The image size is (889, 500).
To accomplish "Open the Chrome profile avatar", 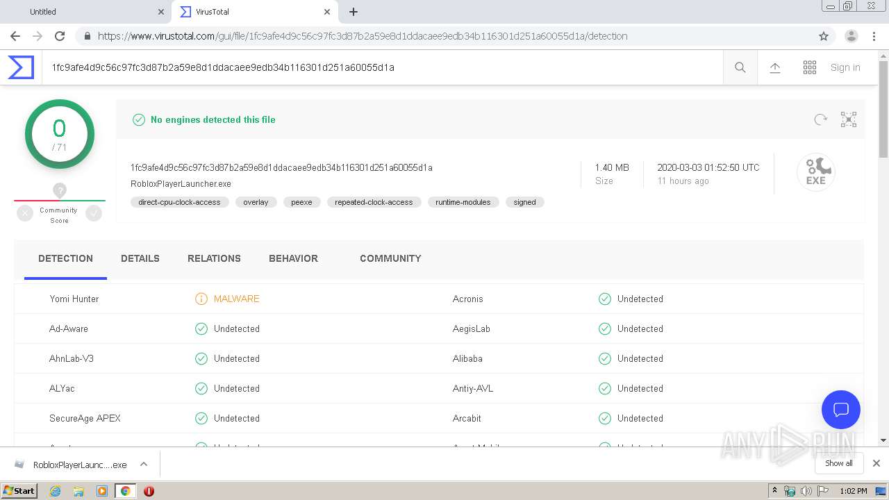I will coord(851,36).
